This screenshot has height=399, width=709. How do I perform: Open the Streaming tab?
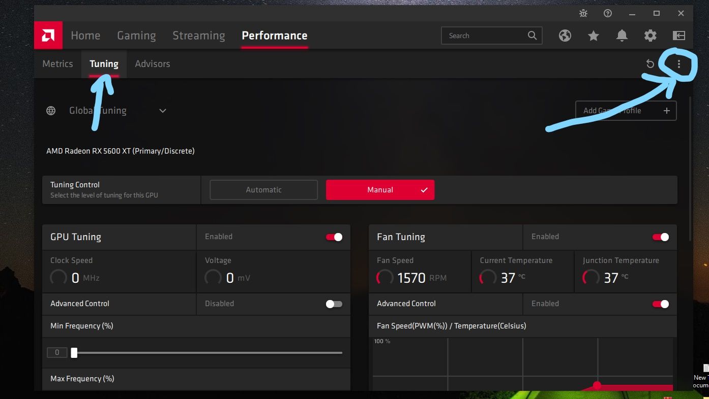(x=199, y=36)
